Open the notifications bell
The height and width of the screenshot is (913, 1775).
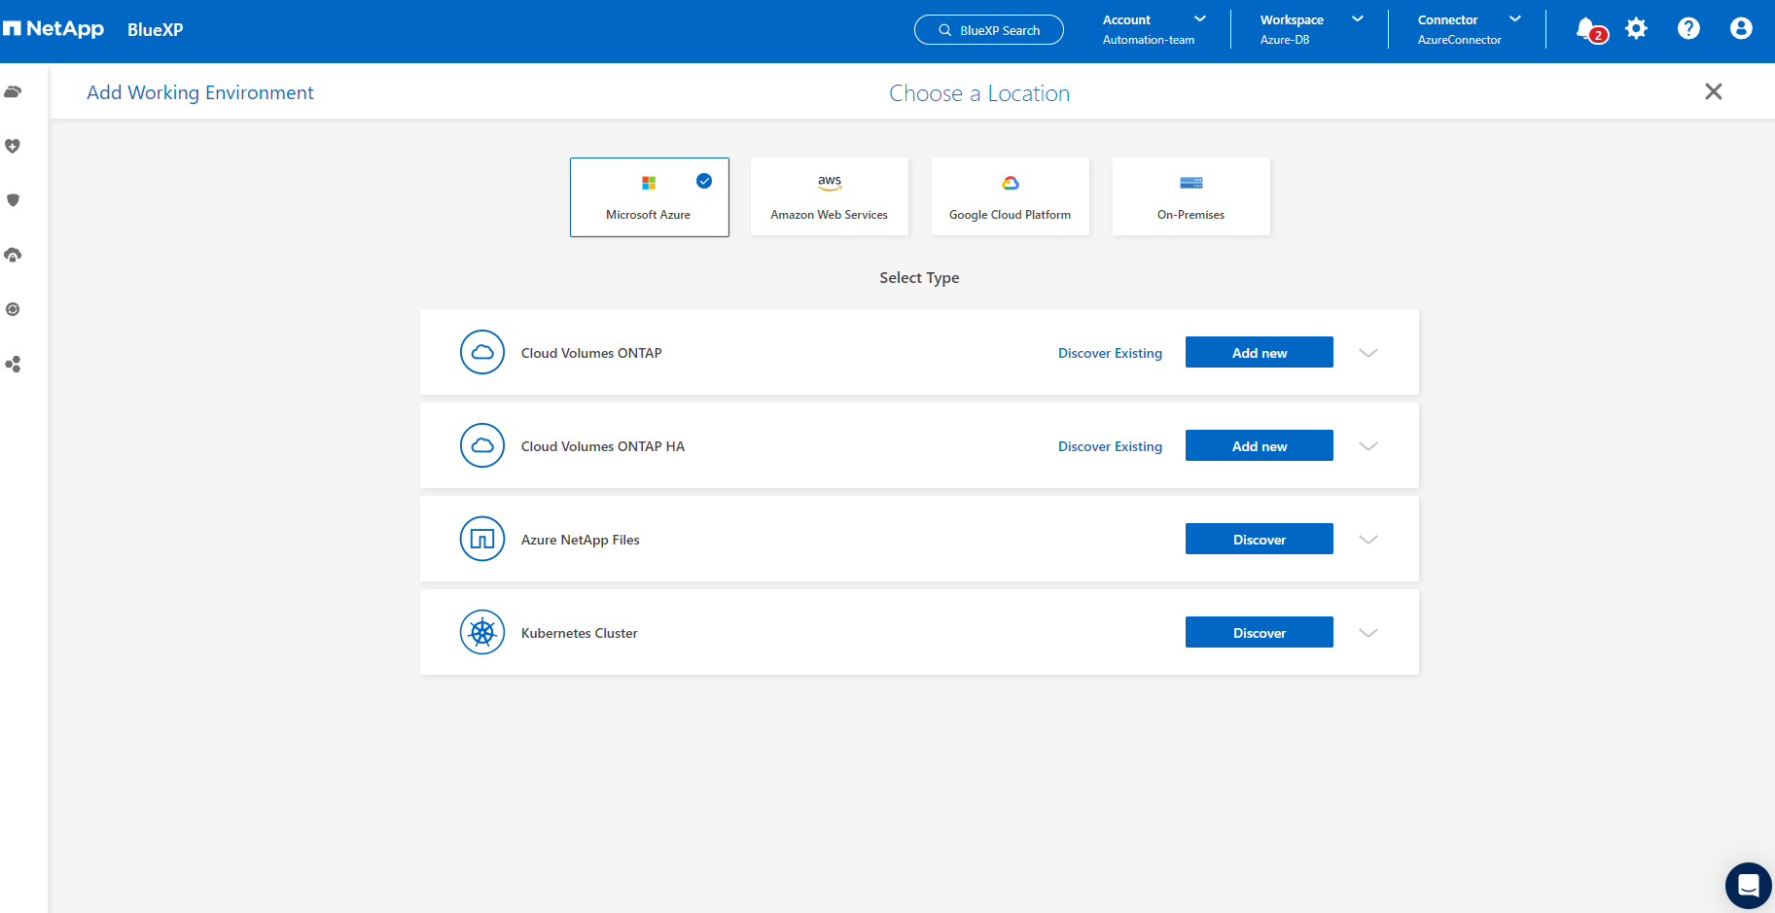pos(1587,29)
